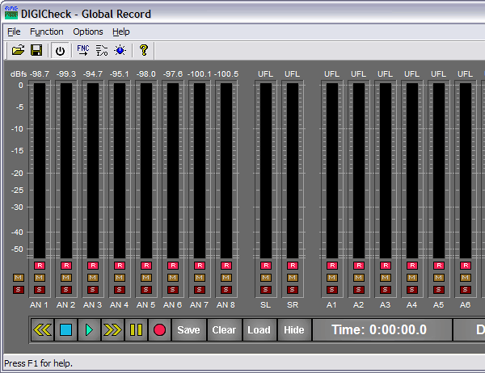Mute channel AN 8

pyautogui.click(x=226, y=278)
